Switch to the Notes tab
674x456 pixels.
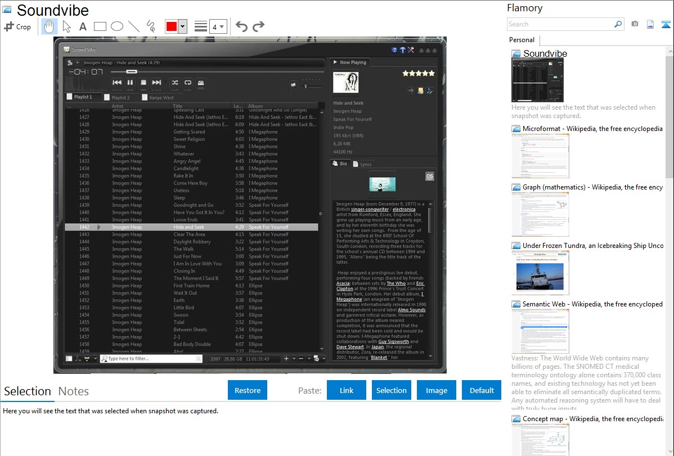click(74, 391)
